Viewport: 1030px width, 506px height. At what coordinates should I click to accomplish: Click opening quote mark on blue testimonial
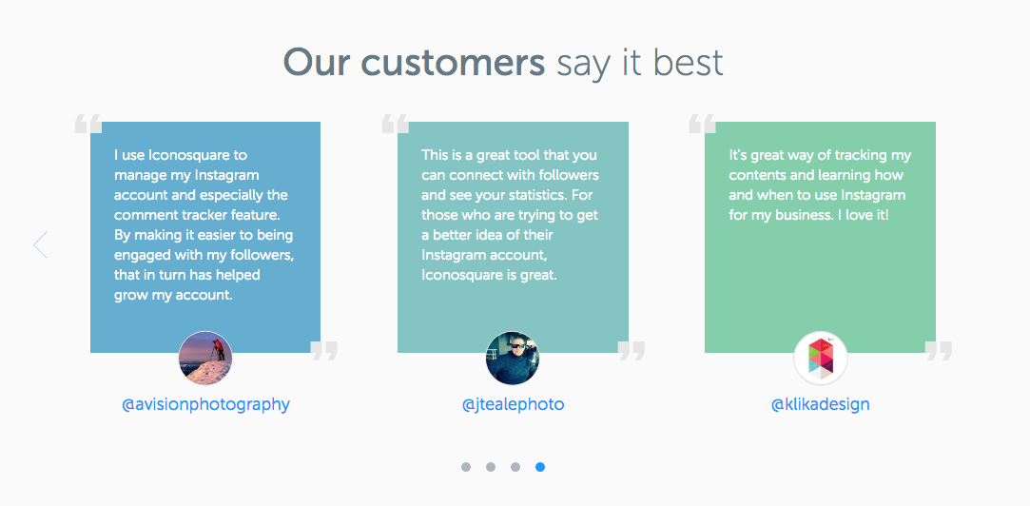(x=87, y=125)
